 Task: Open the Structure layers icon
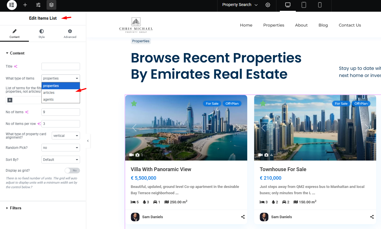click(x=51, y=5)
